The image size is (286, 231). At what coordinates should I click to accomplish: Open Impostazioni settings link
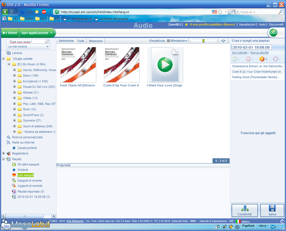coord(247,24)
